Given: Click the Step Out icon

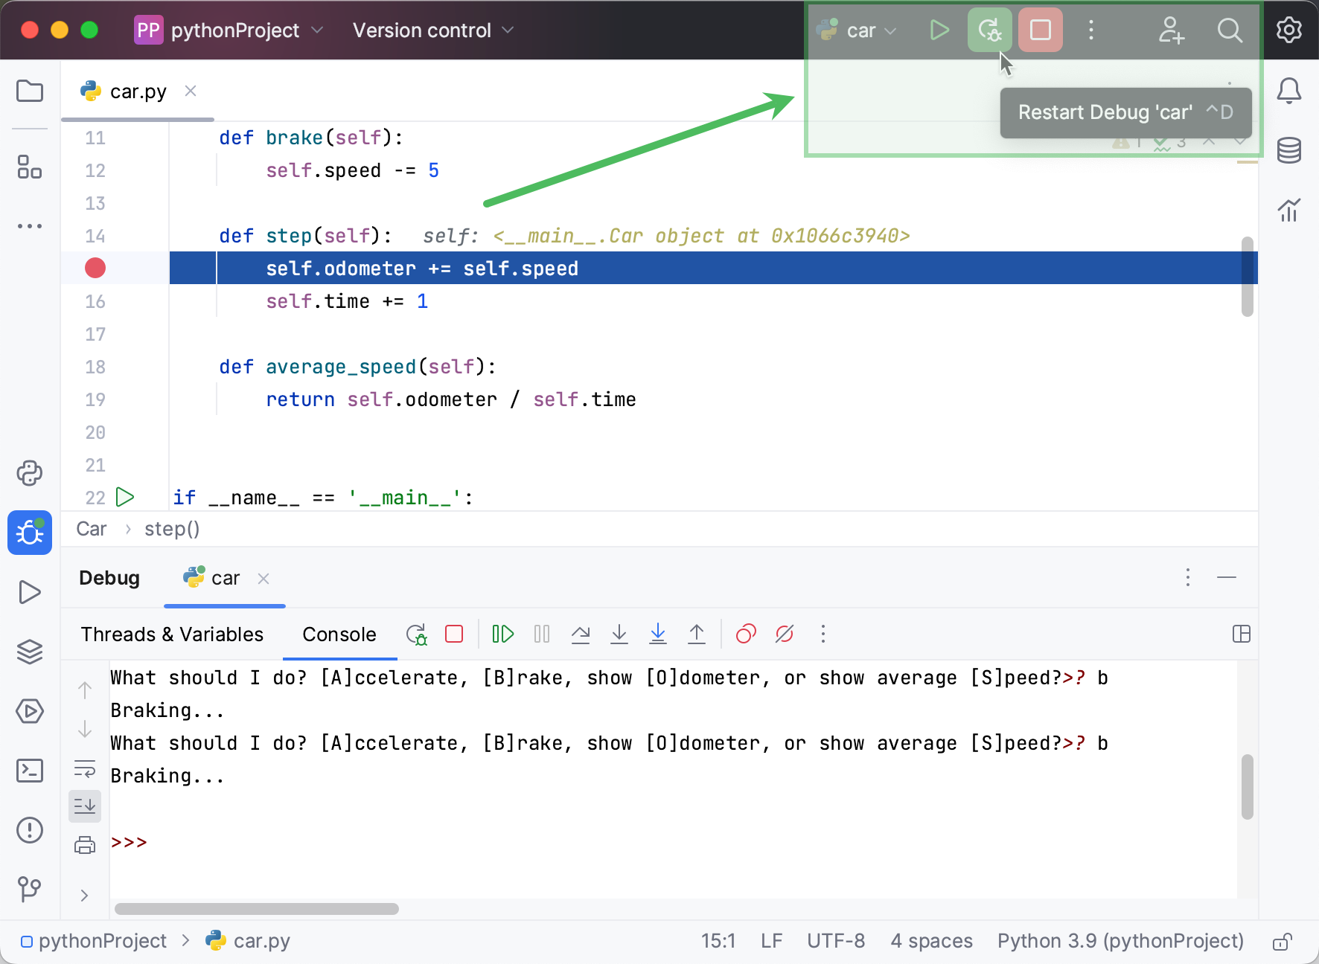Looking at the screenshot, I should 697,634.
